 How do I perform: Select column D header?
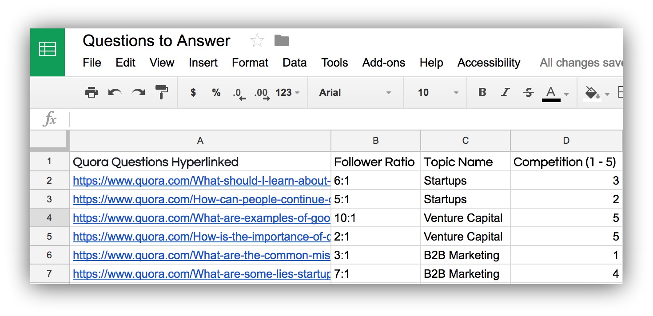click(x=566, y=141)
